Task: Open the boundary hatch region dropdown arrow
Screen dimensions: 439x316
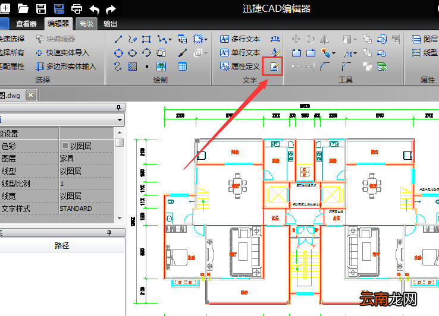Action: (x=206, y=40)
